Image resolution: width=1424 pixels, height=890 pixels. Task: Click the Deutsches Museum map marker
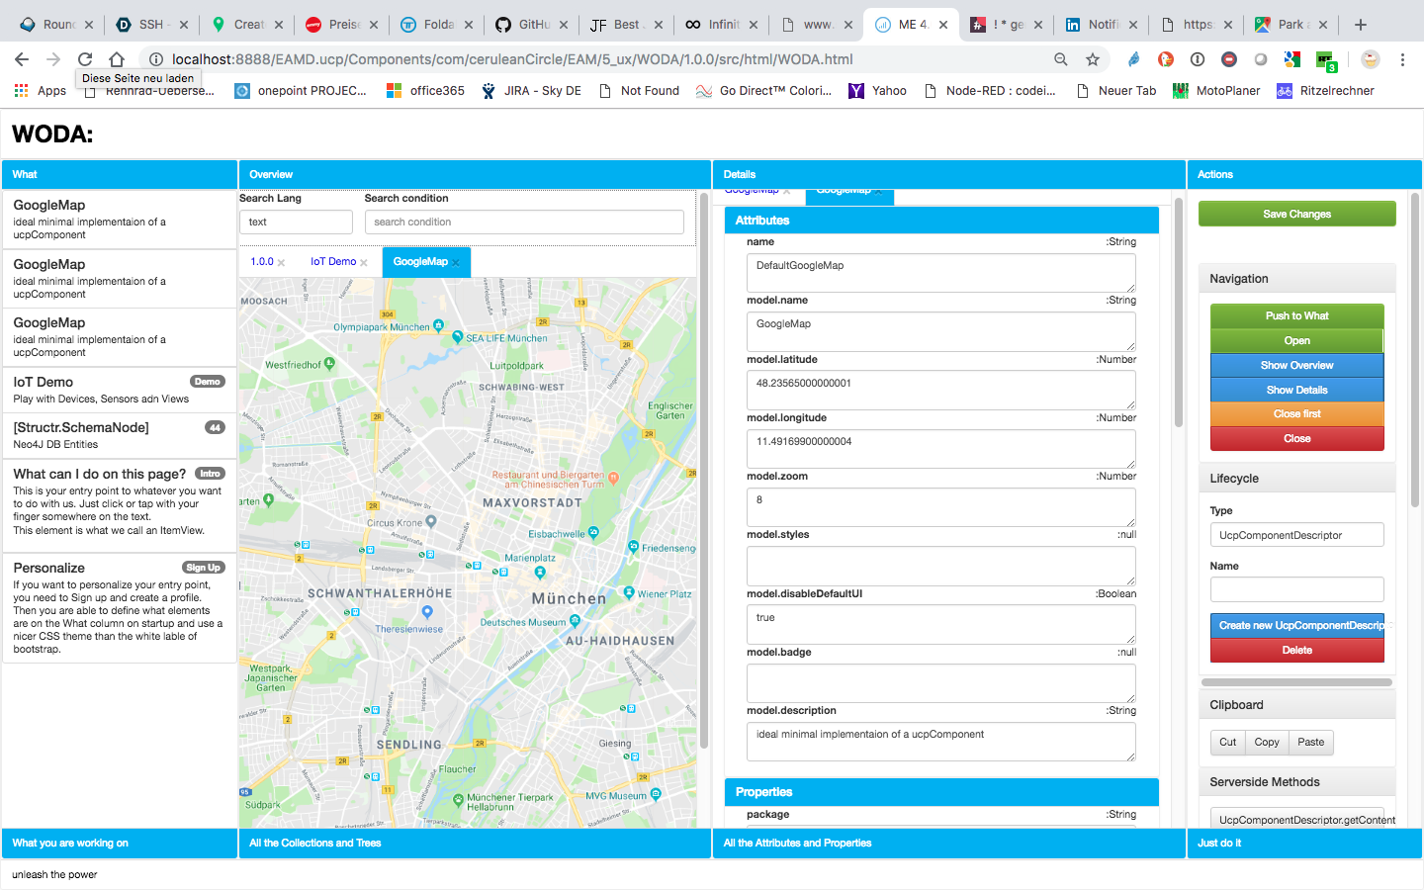pos(575,622)
